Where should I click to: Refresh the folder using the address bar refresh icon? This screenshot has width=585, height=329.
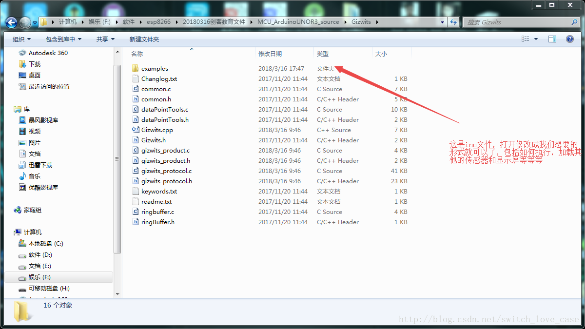[x=454, y=22]
